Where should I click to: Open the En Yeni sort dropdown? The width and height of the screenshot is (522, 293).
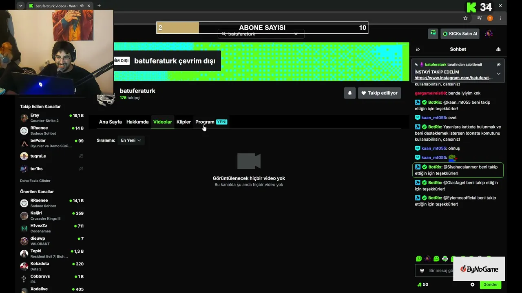tap(131, 140)
